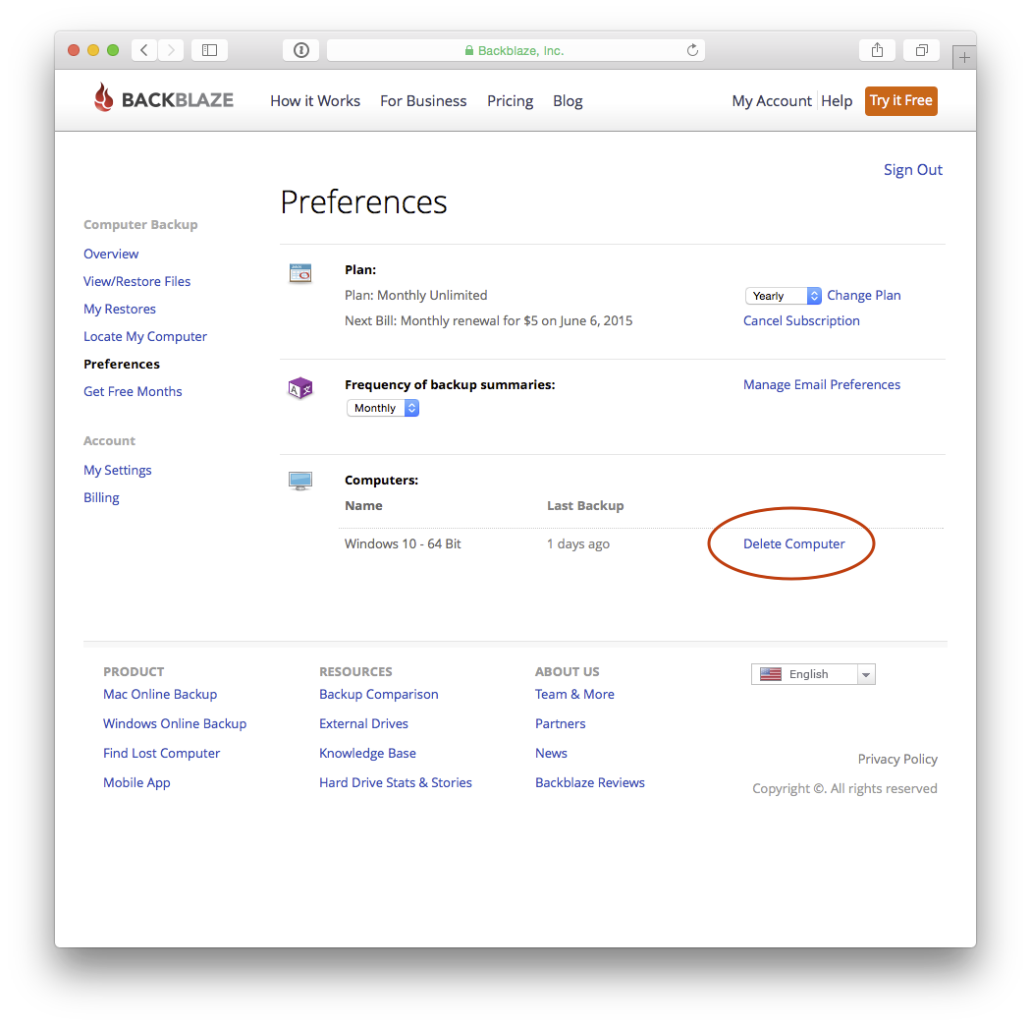The image size is (1031, 1026).
Task: Open Find Lost Computer footer link
Action: pos(162,753)
